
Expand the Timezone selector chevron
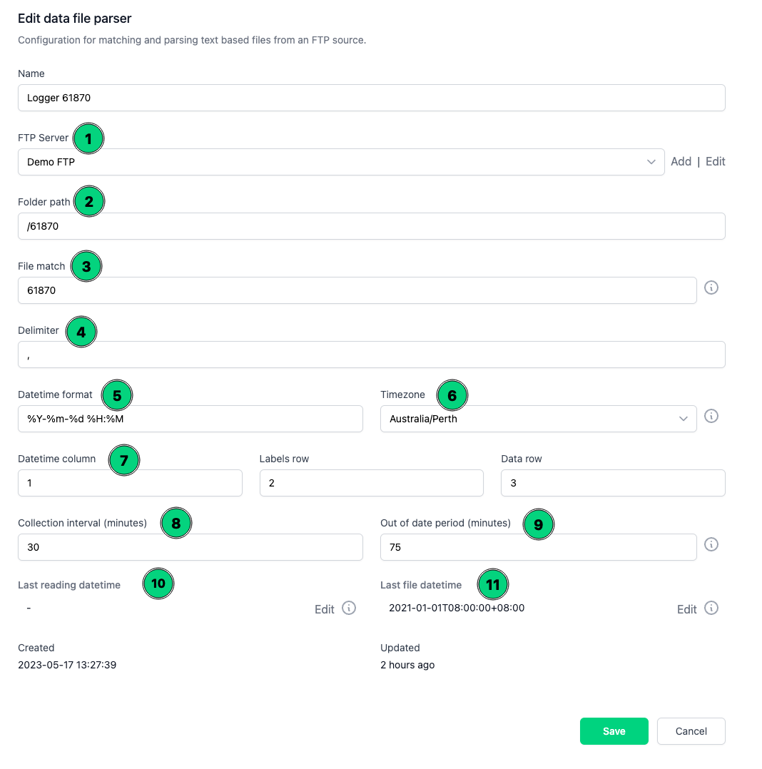point(684,419)
